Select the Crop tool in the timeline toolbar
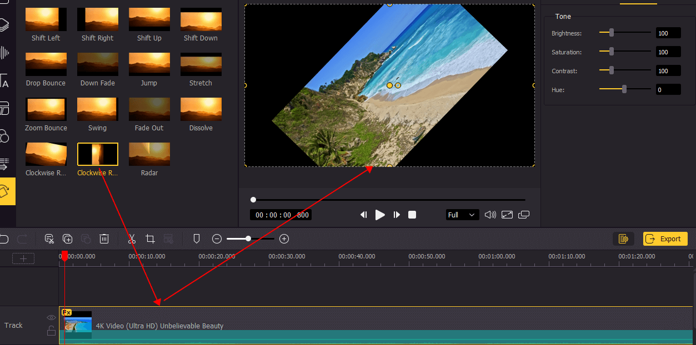696x345 pixels. 150,239
